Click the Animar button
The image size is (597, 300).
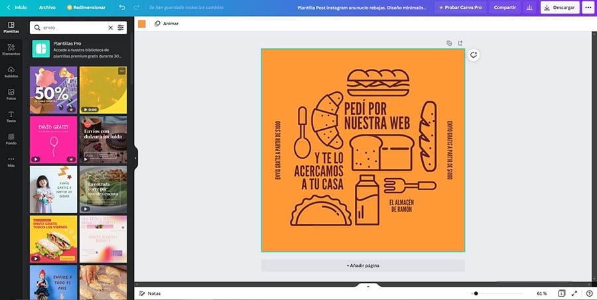coord(166,24)
